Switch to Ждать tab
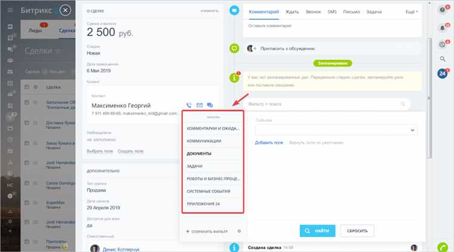This screenshot has width=454, height=252. 292,11
